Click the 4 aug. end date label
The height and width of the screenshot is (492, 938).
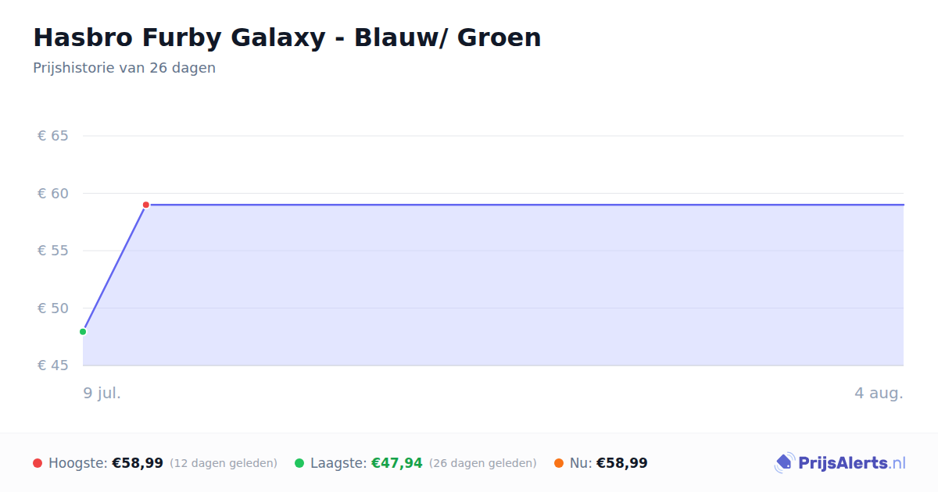879,393
